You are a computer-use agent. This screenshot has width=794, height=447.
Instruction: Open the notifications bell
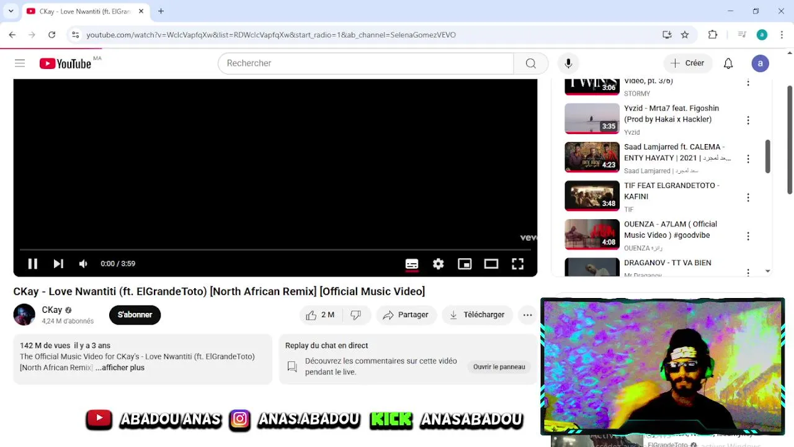728,63
